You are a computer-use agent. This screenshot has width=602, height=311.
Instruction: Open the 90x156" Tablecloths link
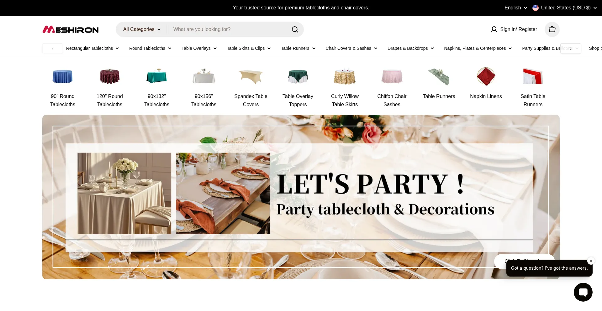pos(204,100)
